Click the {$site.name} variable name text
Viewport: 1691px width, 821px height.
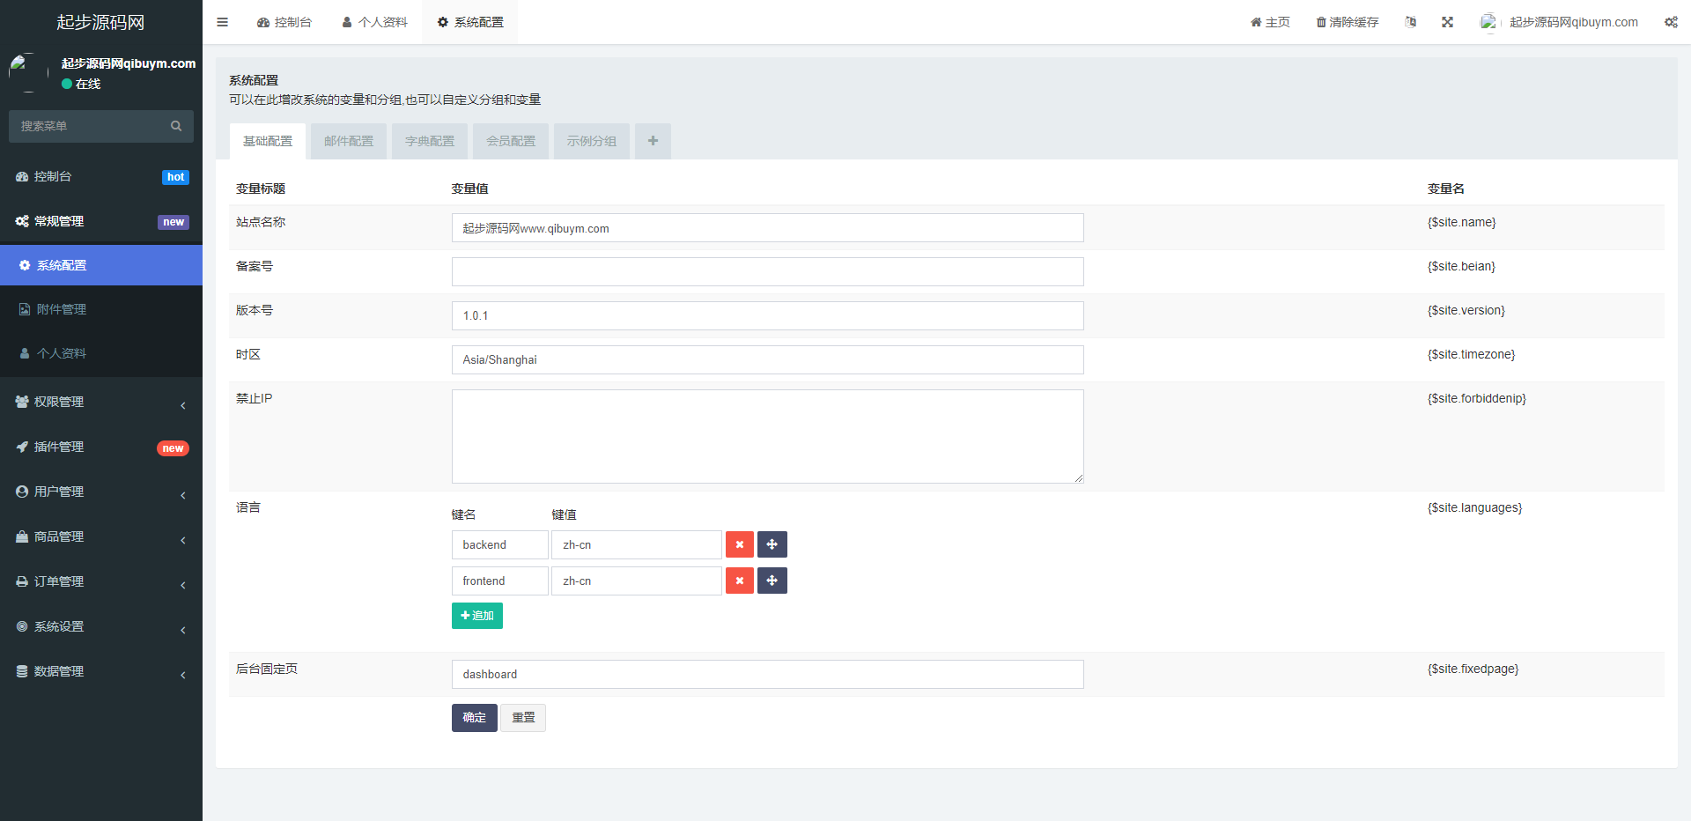[1462, 223]
